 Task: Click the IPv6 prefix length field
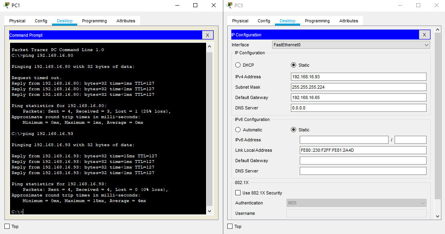point(410,140)
